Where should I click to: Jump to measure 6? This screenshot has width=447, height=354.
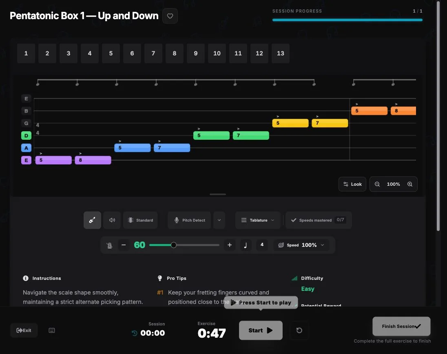pyautogui.click(x=132, y=53)
